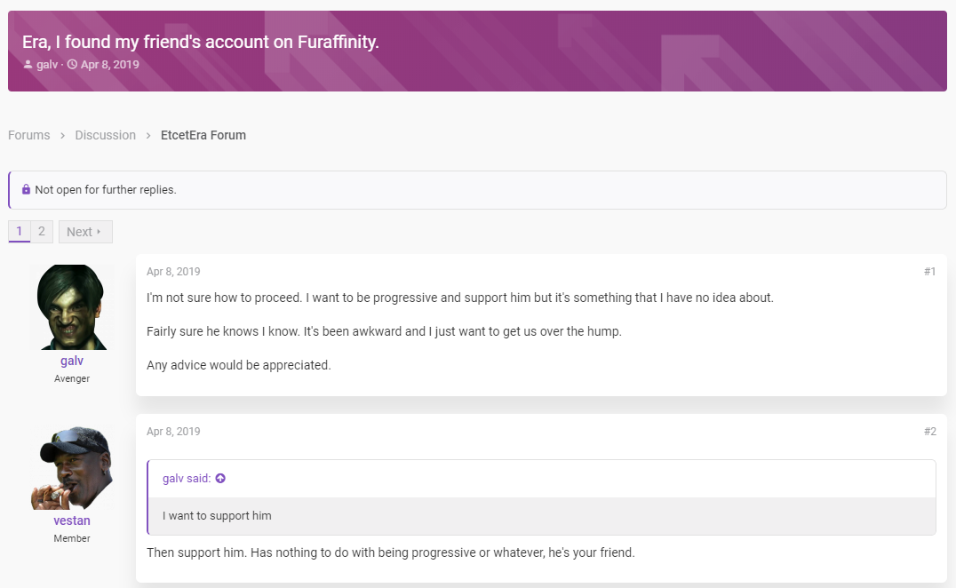Open vestan's avatar image

pyautogui.click(x=72, y=468)
